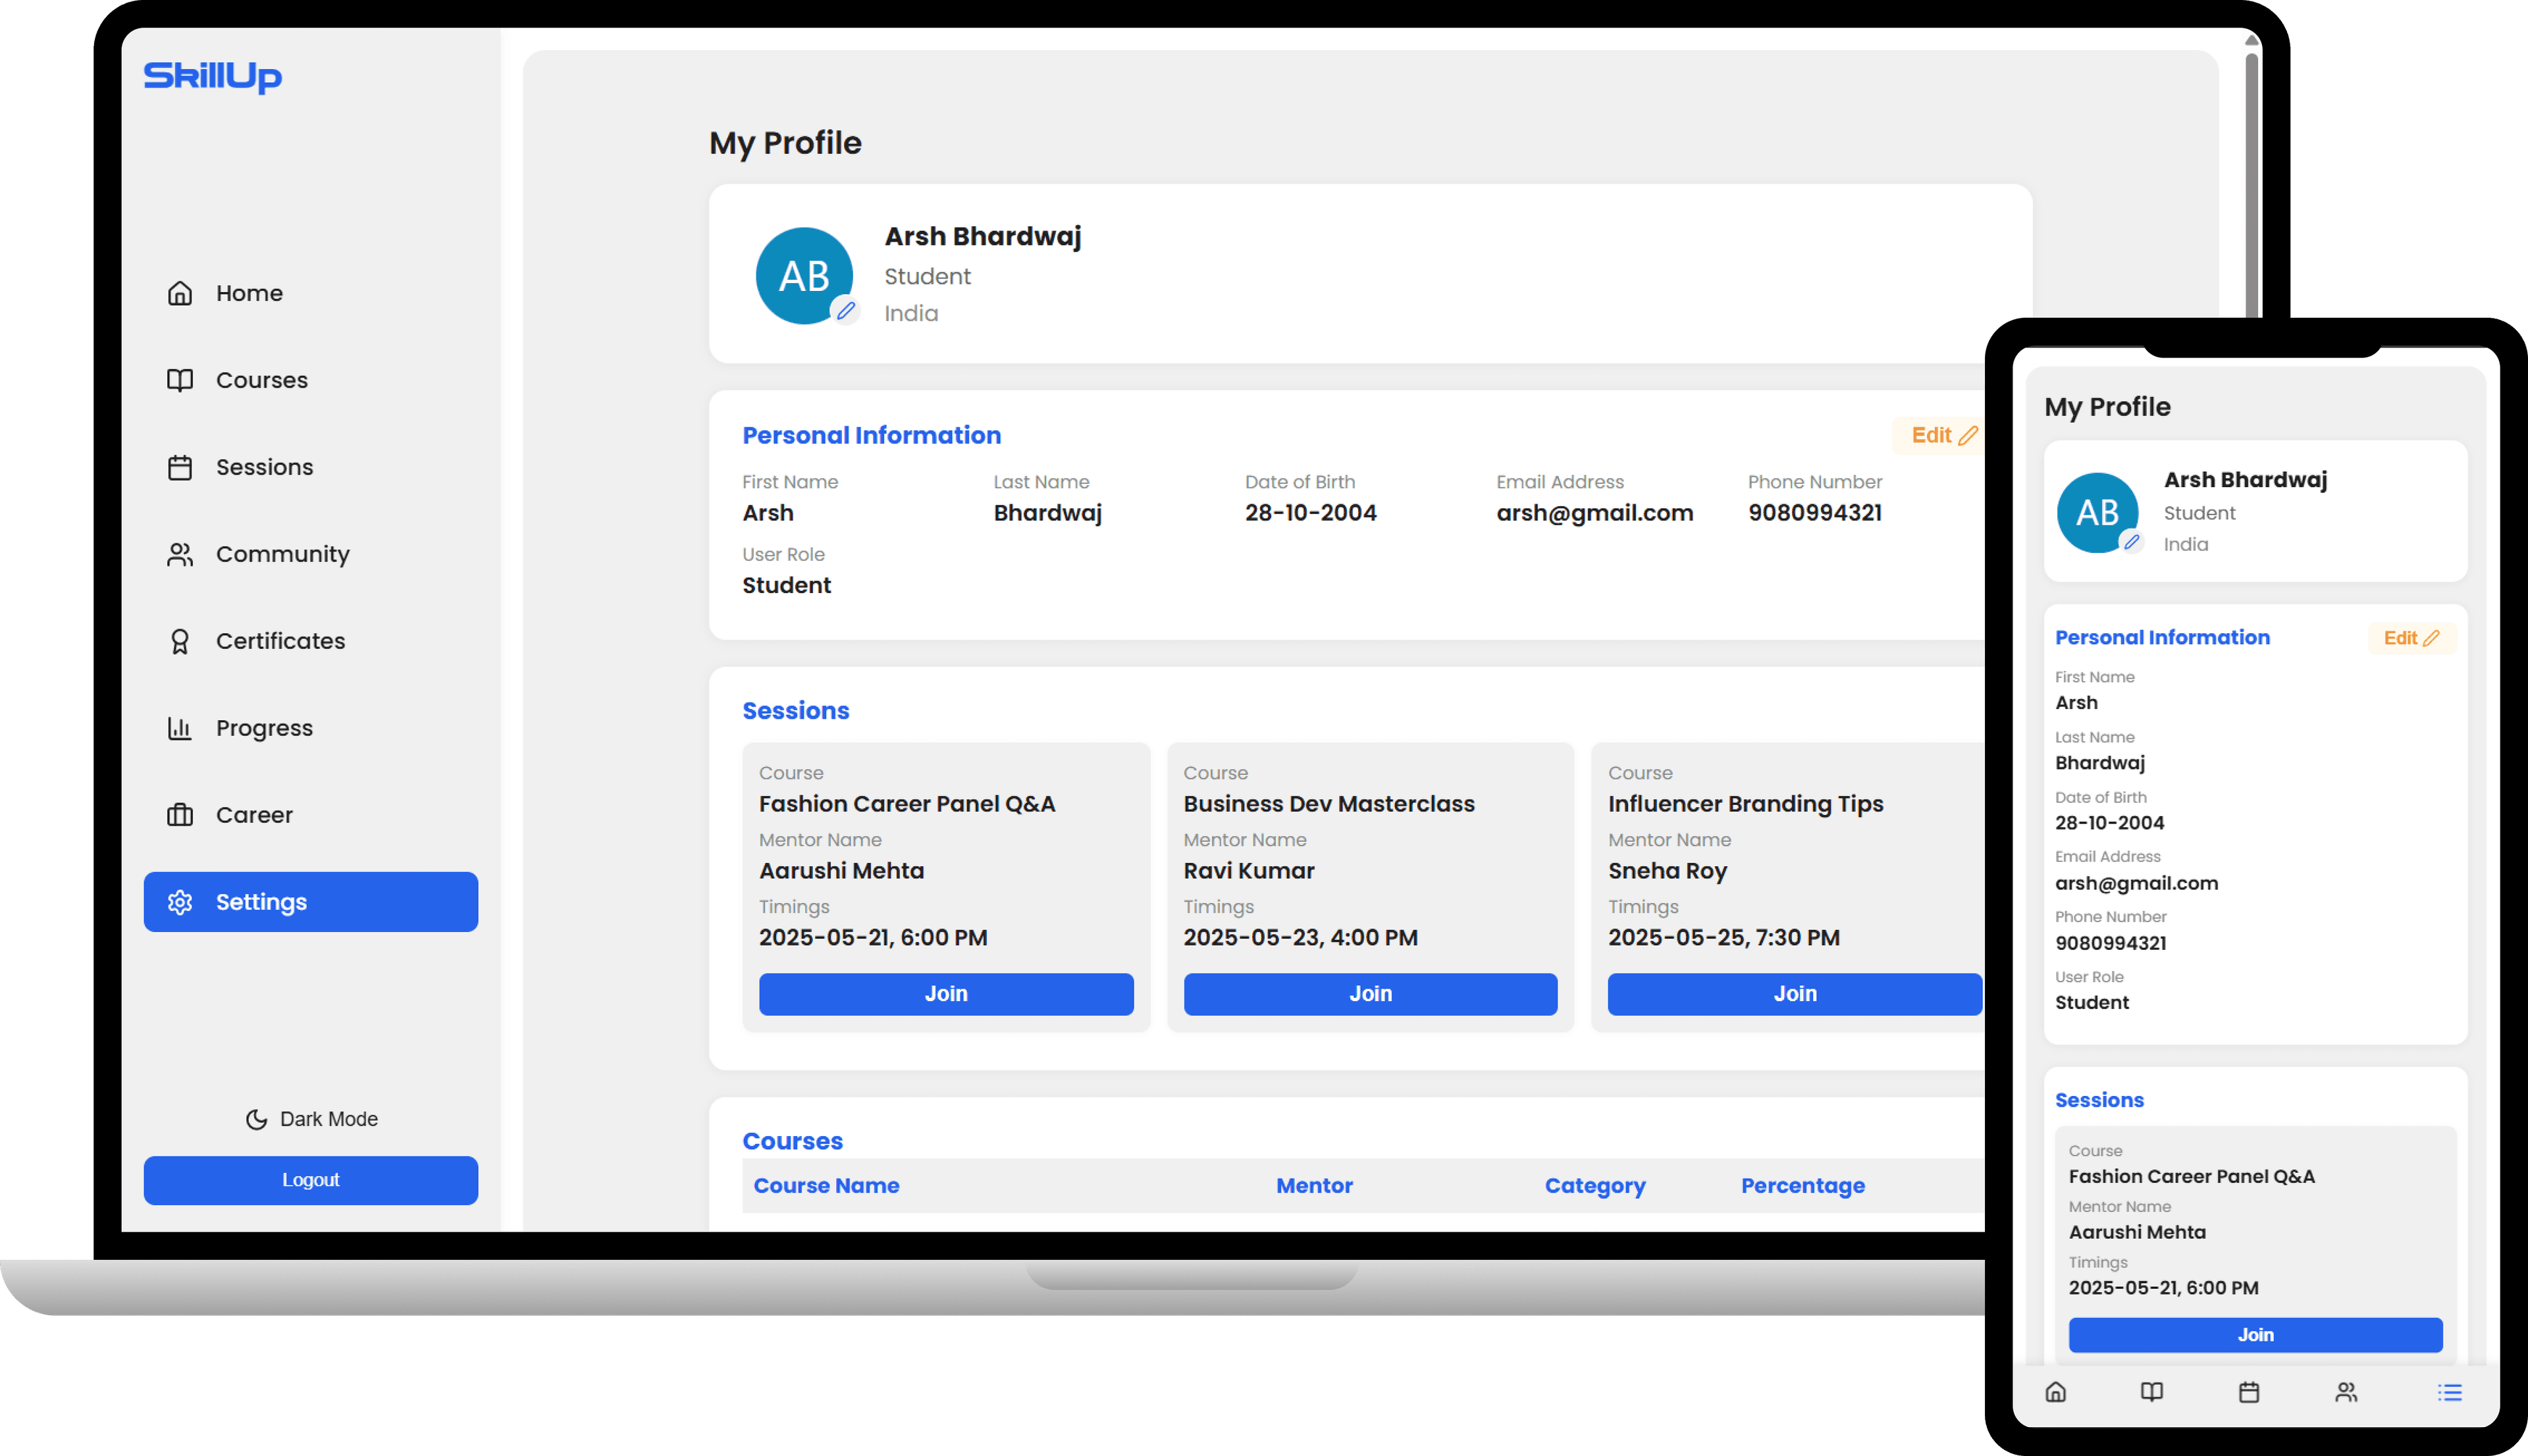The image size is (2528, 1456).
Task: Click the Career briefcase icon in sidebar
Action: pos(180,815)
